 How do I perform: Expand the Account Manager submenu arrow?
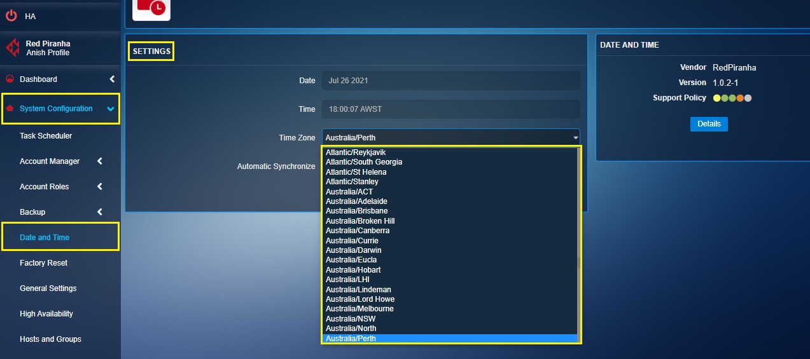pyautogui.click(x=100, y=161)
